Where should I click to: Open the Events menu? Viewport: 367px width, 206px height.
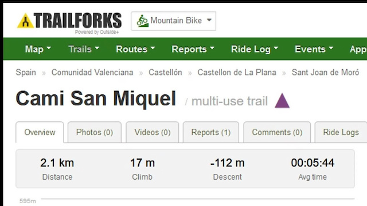pyautogui.click(x=314, y=49)
